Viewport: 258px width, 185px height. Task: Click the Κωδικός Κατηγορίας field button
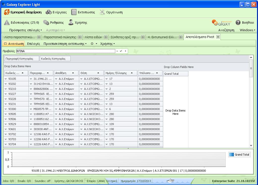point(55,59)
